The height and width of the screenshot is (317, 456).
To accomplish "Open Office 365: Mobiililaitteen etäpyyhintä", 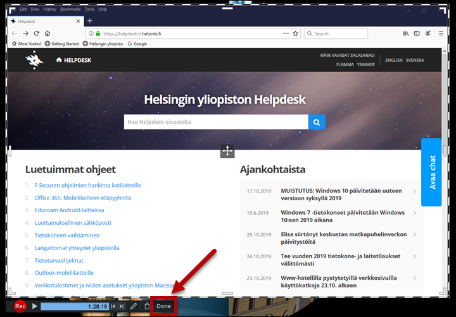I will click(x=82, y=198).
